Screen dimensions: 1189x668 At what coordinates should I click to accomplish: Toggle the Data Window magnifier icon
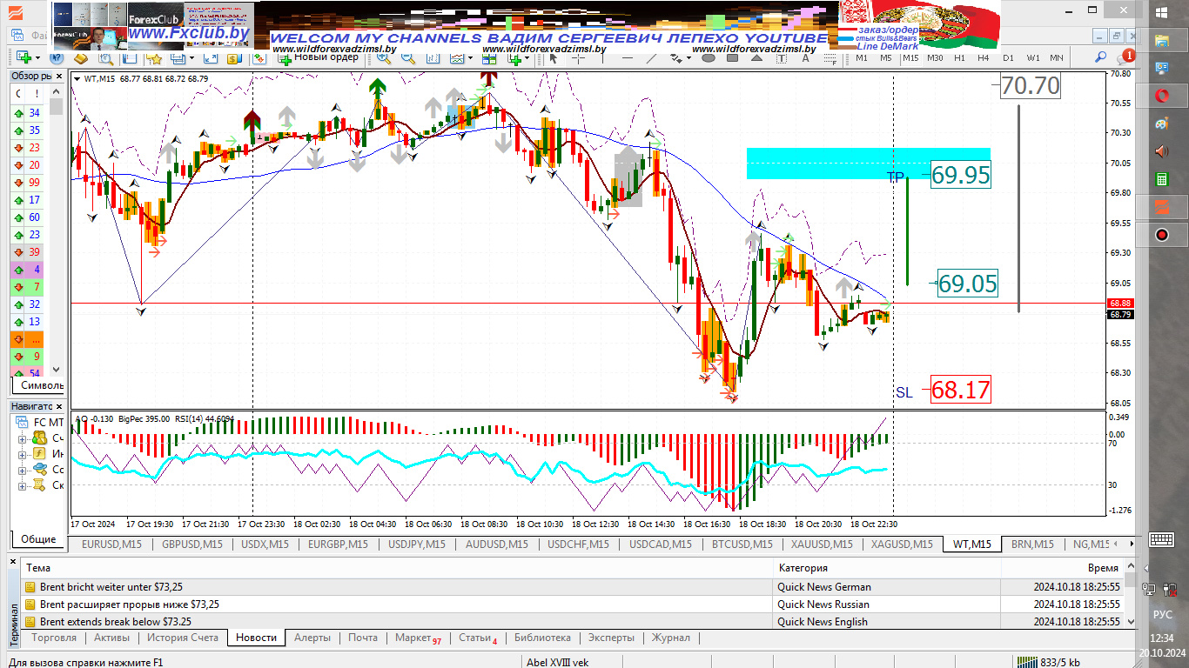(x=105, y=58)
